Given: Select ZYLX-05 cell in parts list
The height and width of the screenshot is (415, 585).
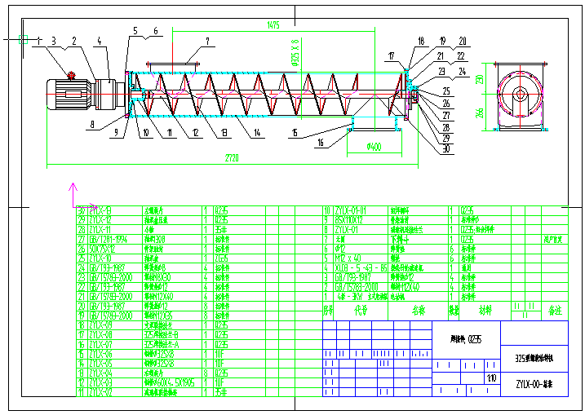Looking at the screenshot, I should tap(100, 364).
